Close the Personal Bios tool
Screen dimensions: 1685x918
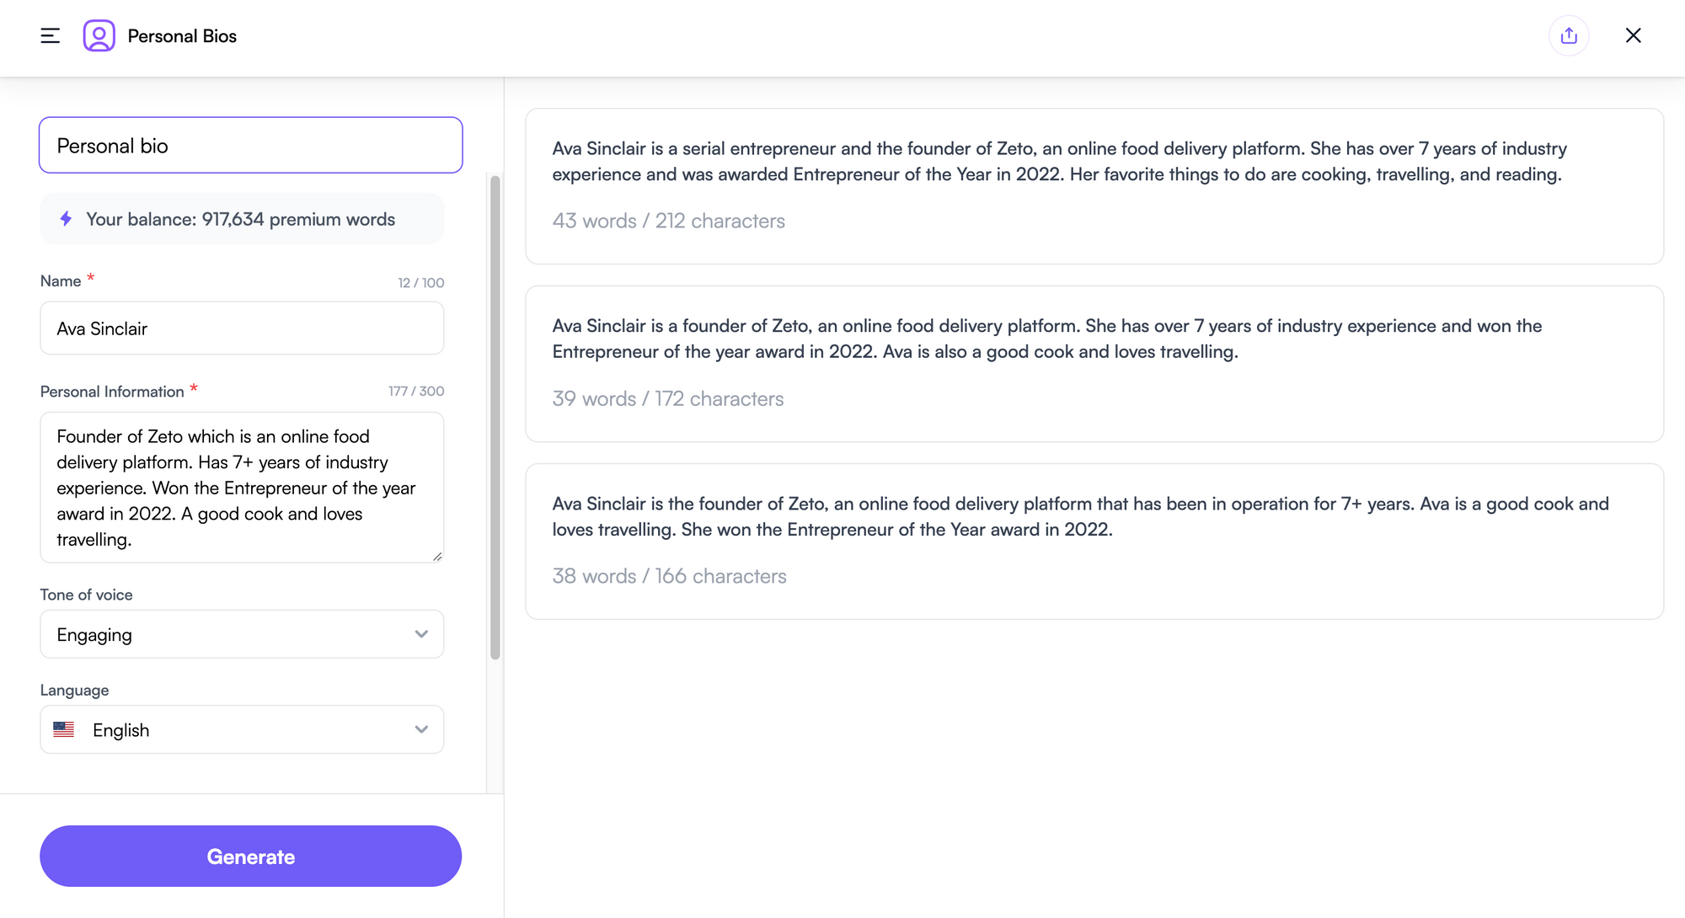click(x=1633, y=35)
